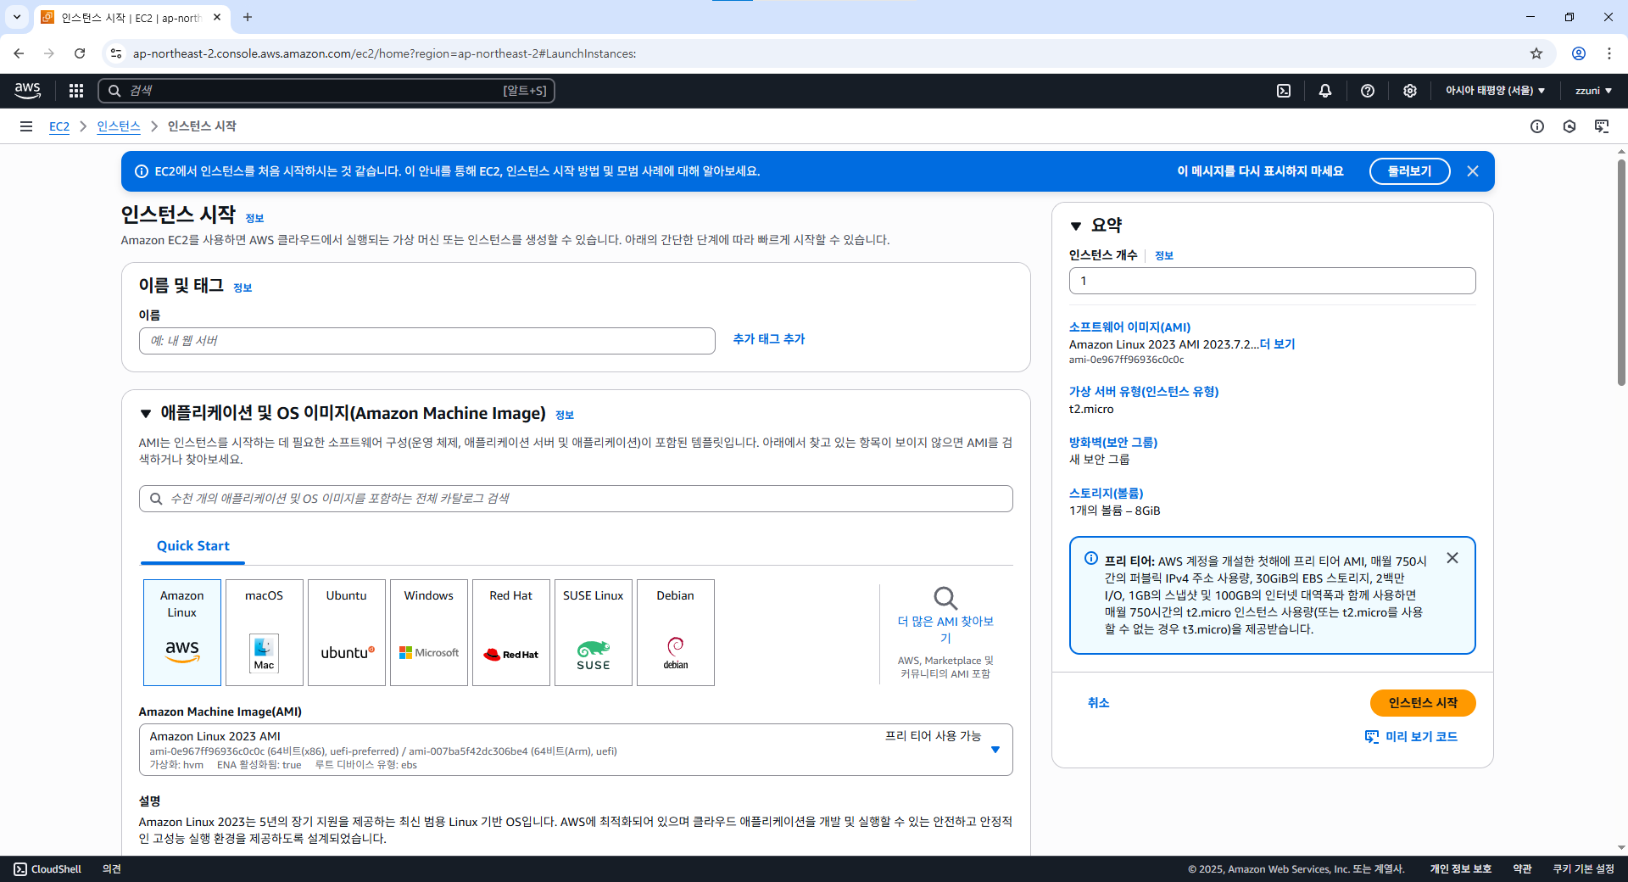Screen dimensions: 1628x882
Task: Open the site info icon in address bar
Action: 116,53
